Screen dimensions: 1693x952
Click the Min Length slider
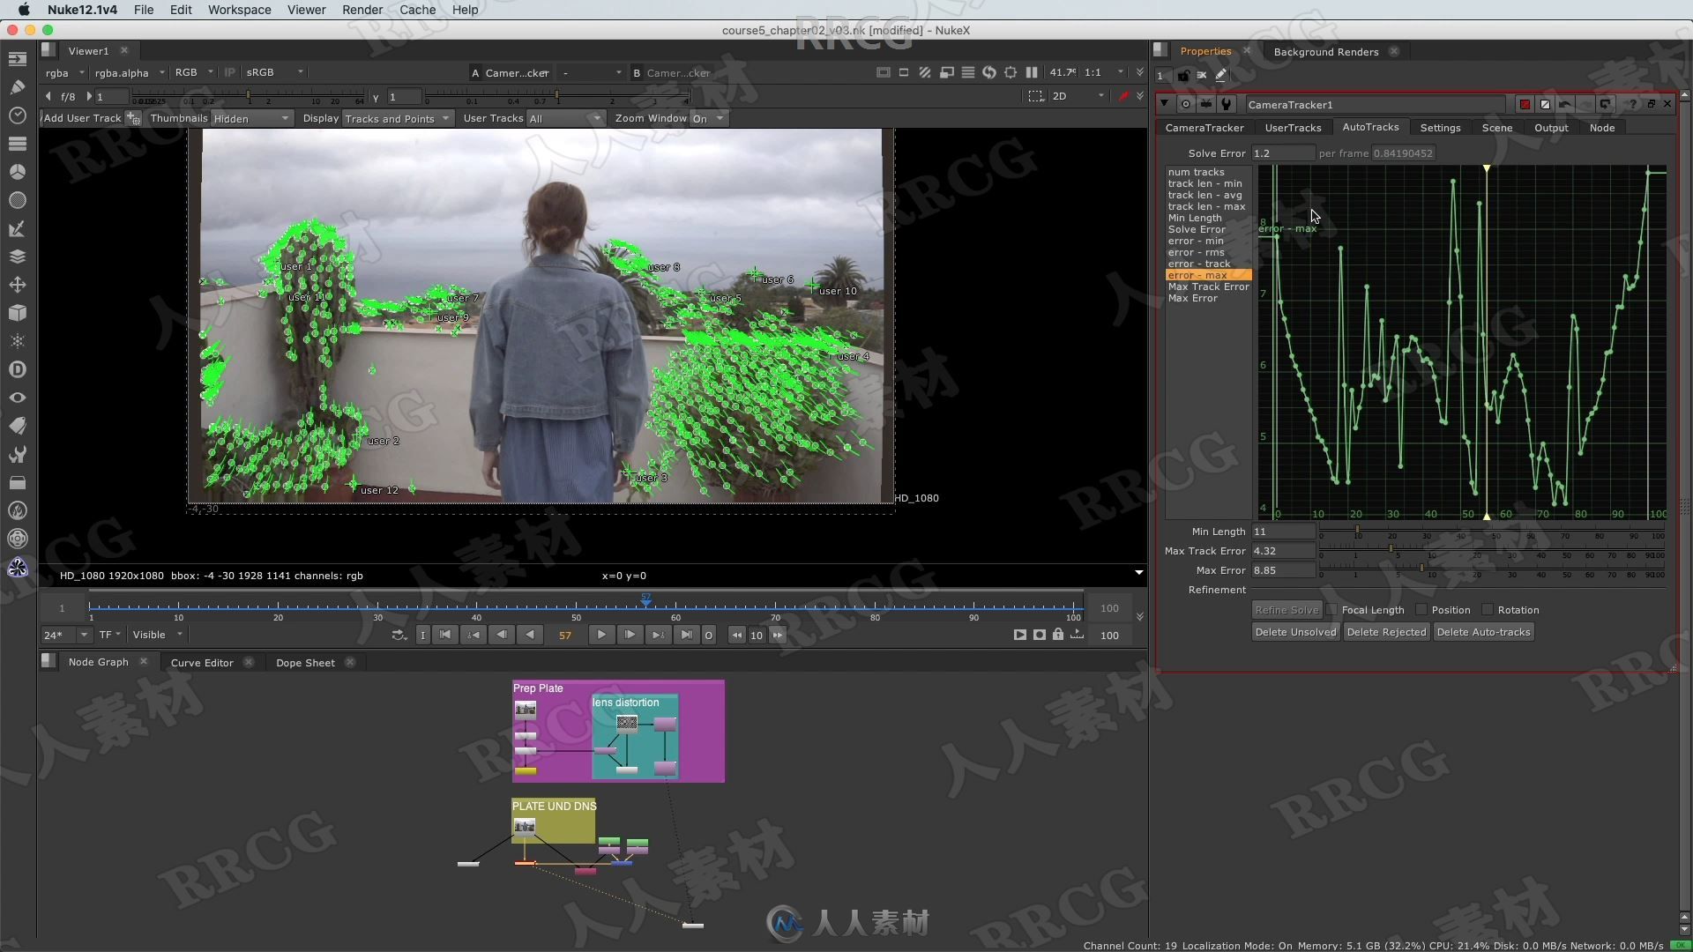coord(1492,531)
